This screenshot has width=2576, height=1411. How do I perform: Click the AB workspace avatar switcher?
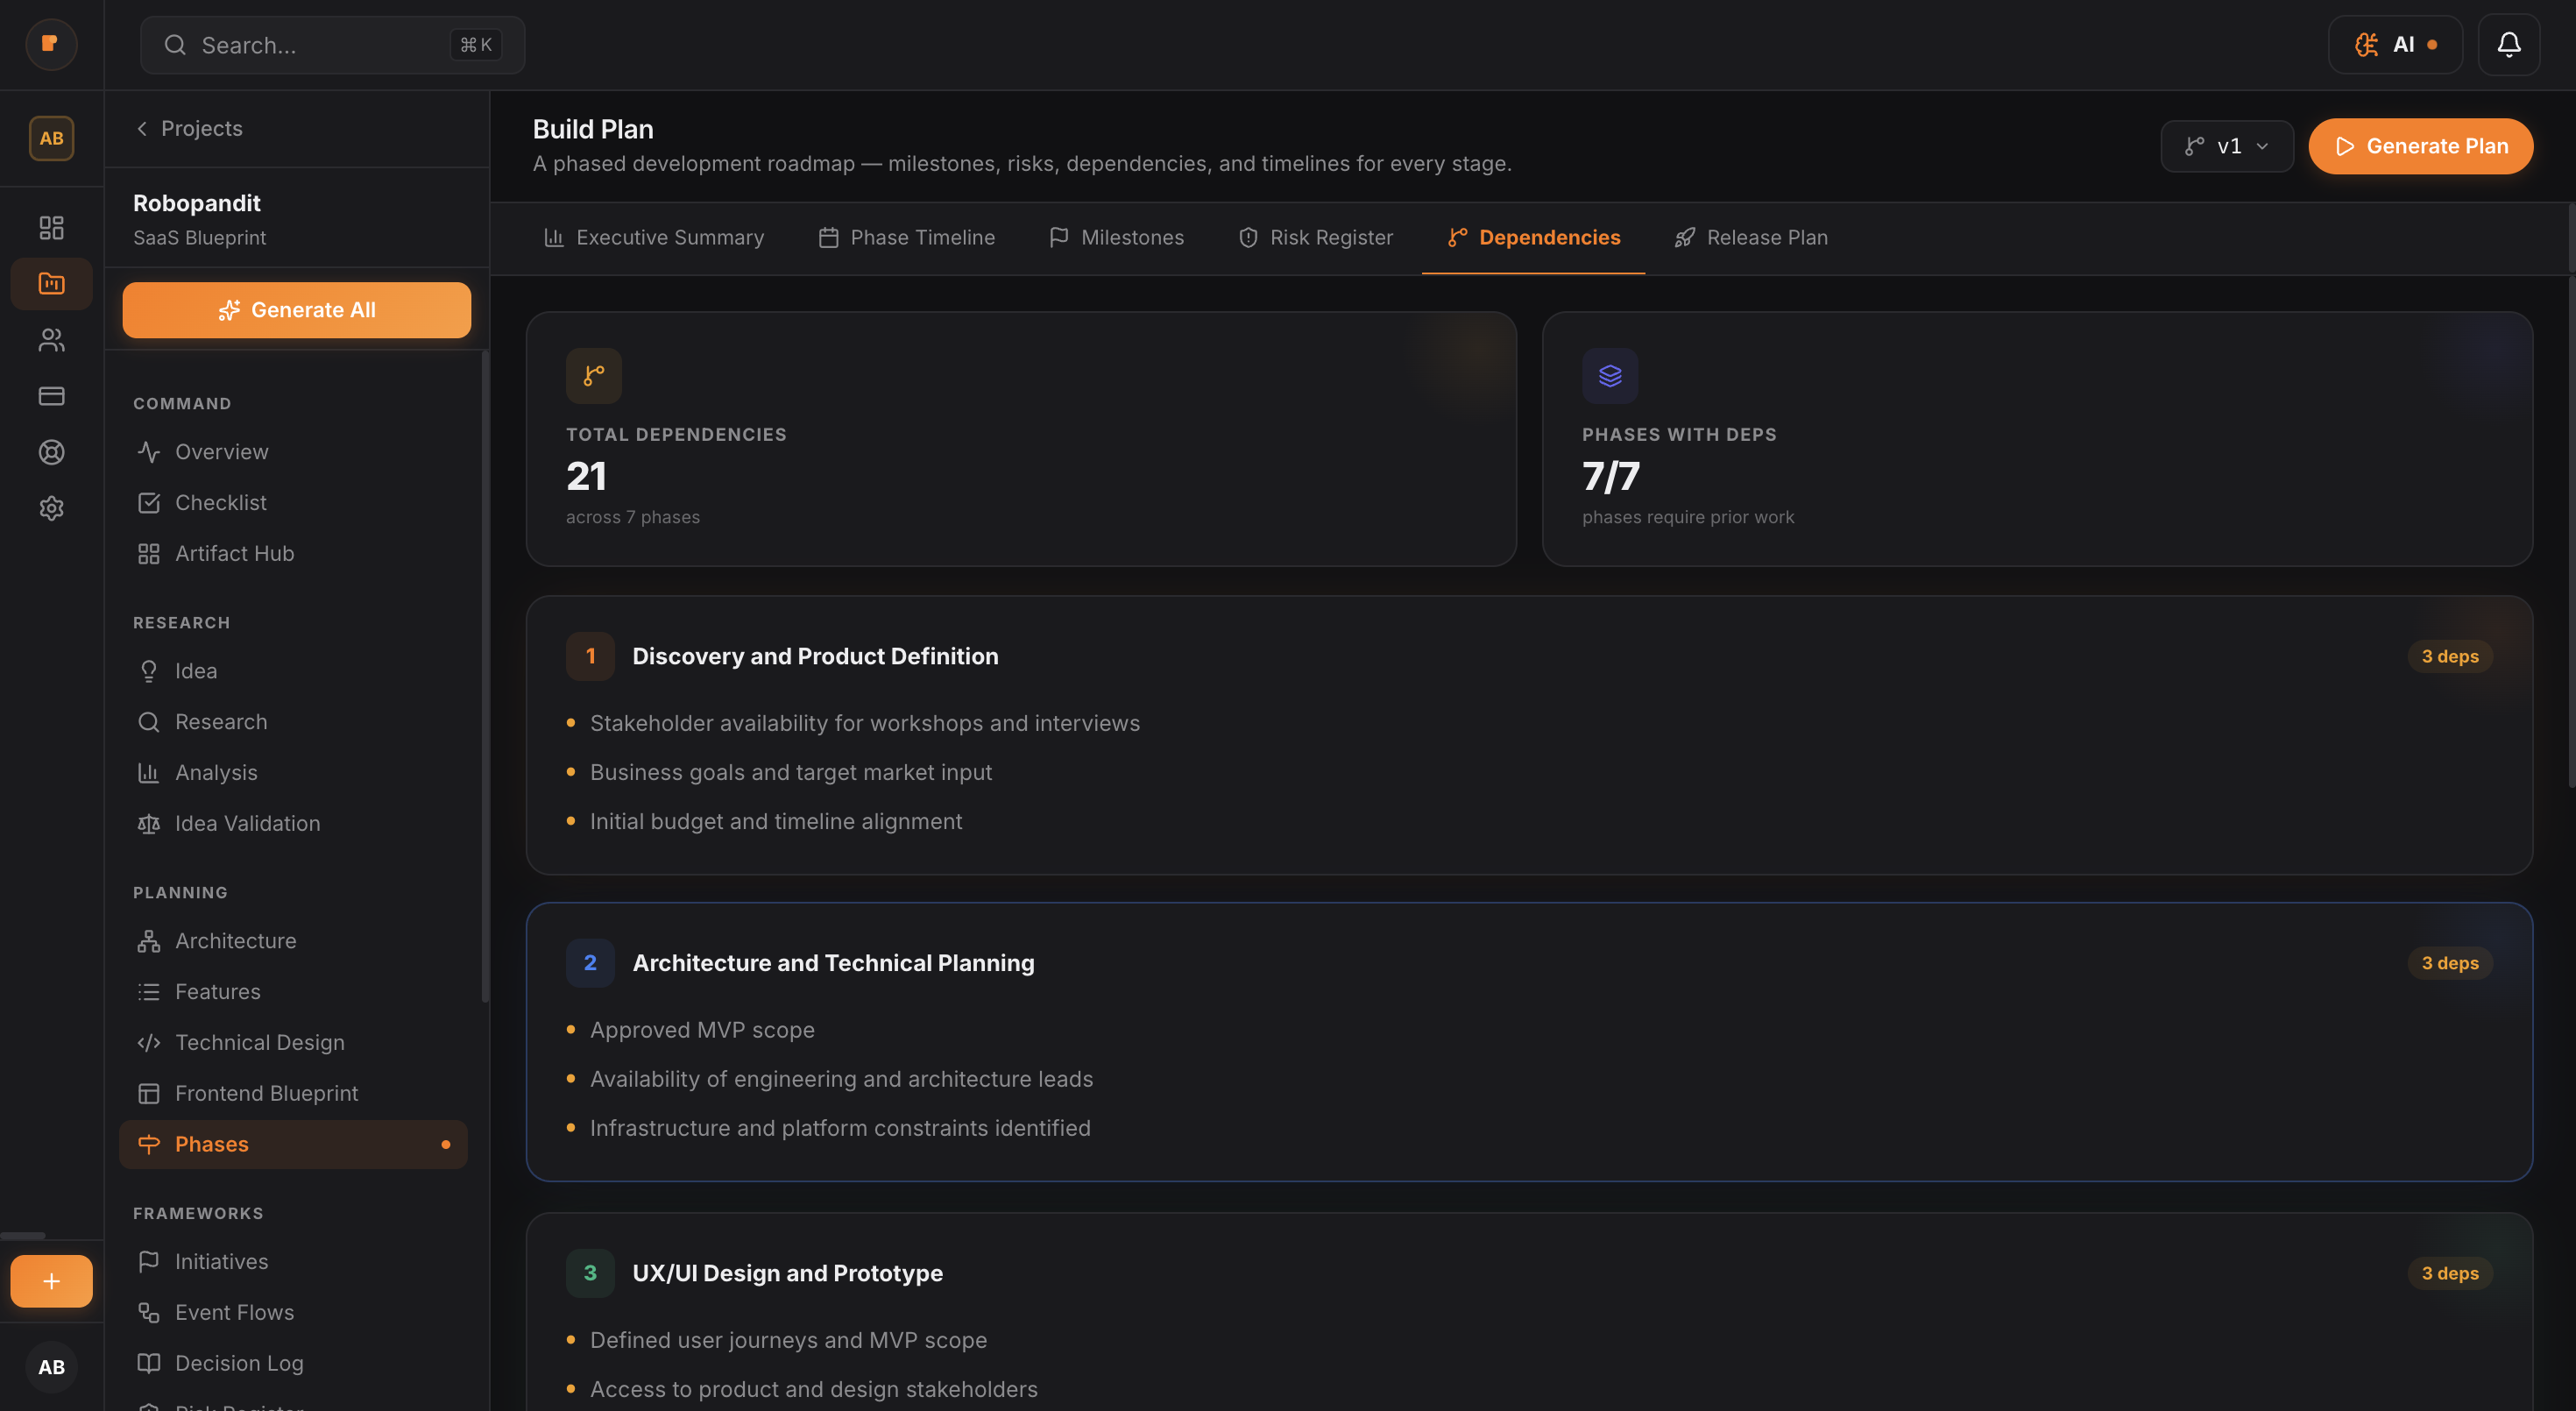click(51, 138)
